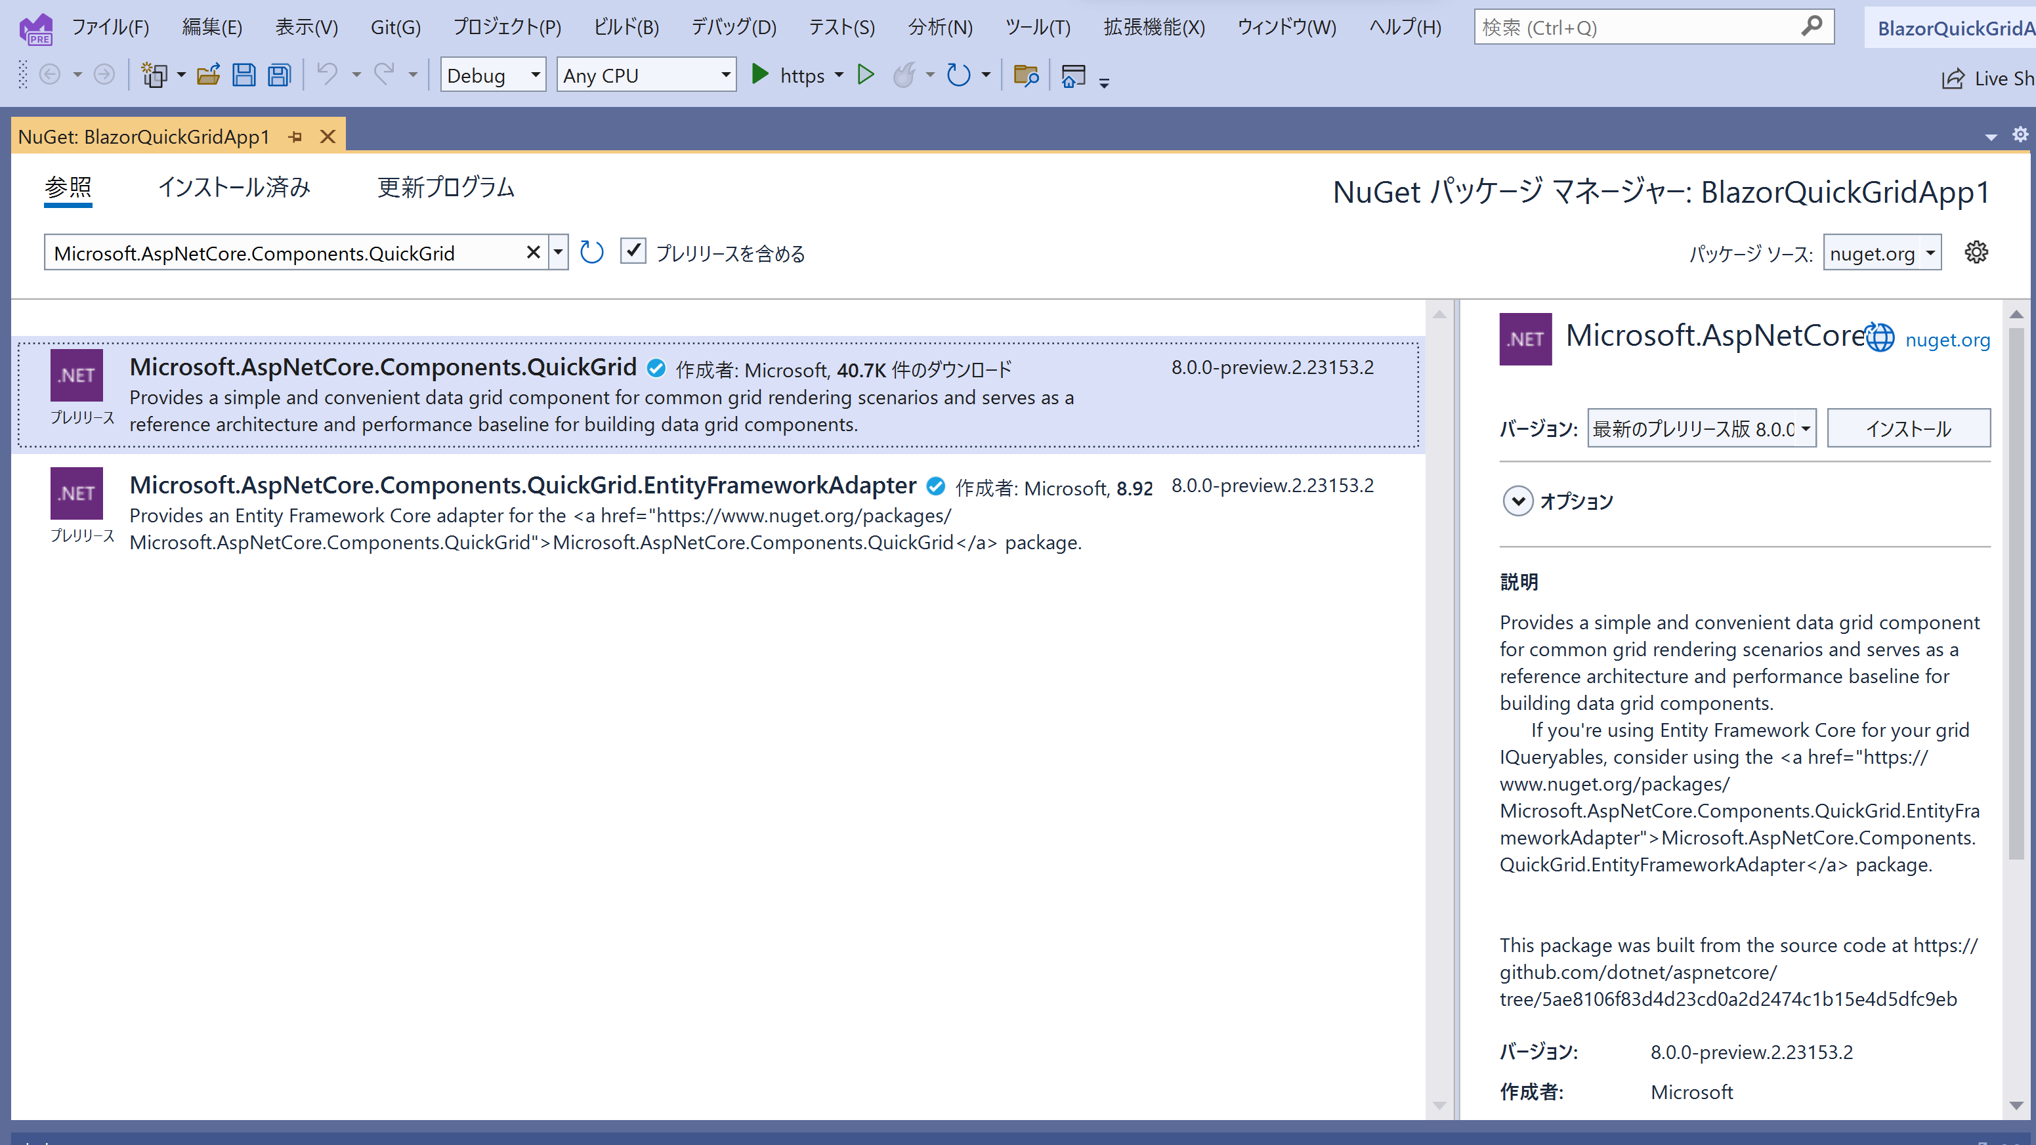Click the BlazorQuickGridApp1 solution name button
The image size is (2036, 1145).
click(x=1950, y=28)
